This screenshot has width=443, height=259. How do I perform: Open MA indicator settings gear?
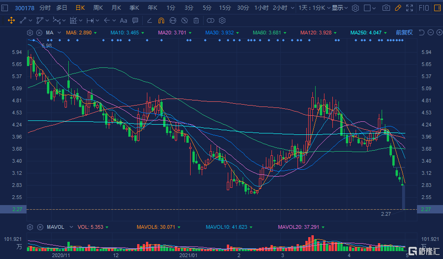click(30, 33)
